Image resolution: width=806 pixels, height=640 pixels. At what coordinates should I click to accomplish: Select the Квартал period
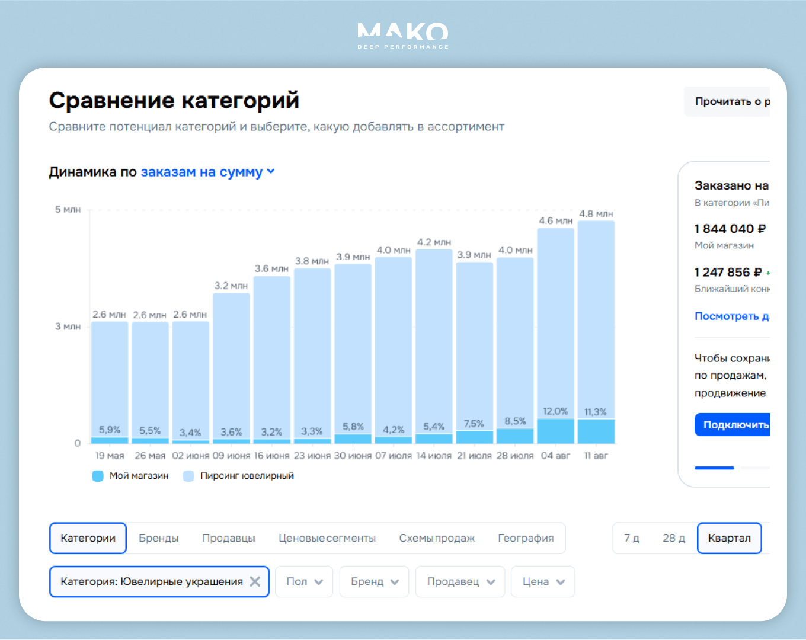(730, 538)
